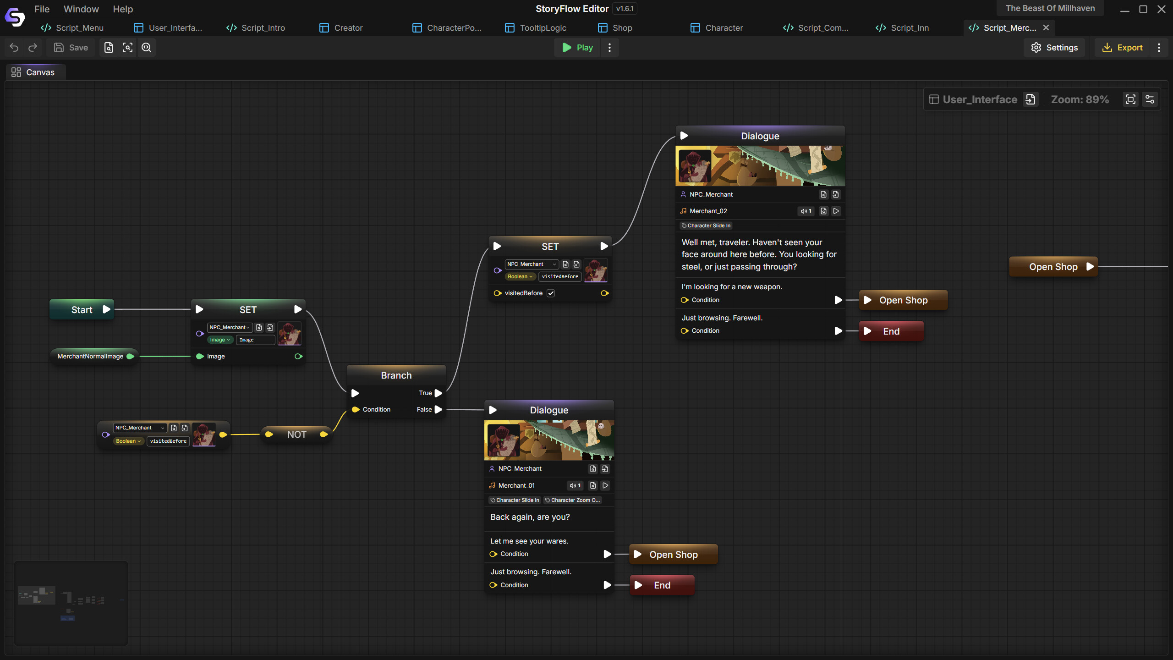Open the find-in-file search icon in toolbar
Screen dimensions: 1173x660
coord(109,48)
